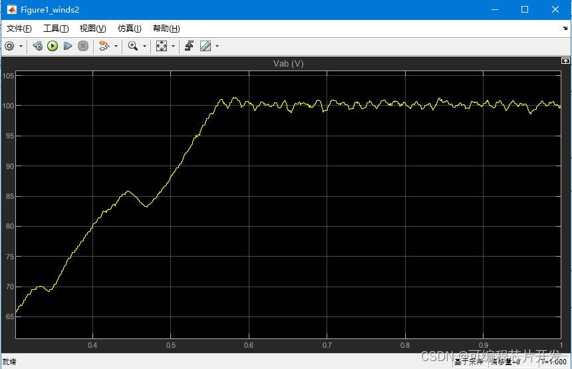
Task: Click the highlight Simulink block icon
Action: point(104,46)
